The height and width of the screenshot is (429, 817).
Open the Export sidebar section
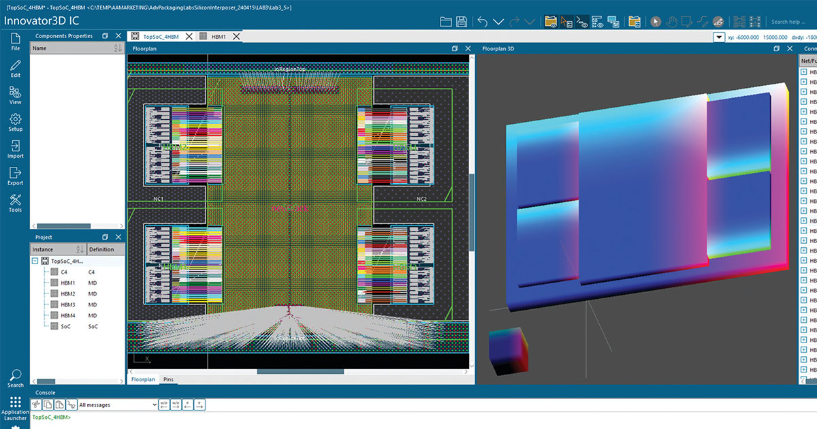(15, 176)
